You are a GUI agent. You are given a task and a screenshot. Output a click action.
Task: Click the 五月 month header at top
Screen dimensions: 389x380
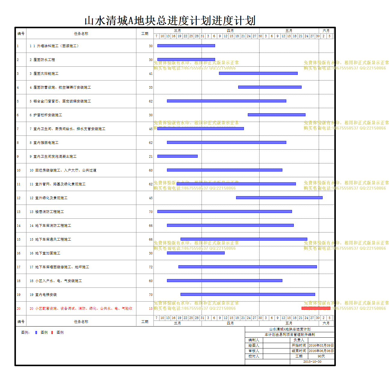click(x=289, y=31)
